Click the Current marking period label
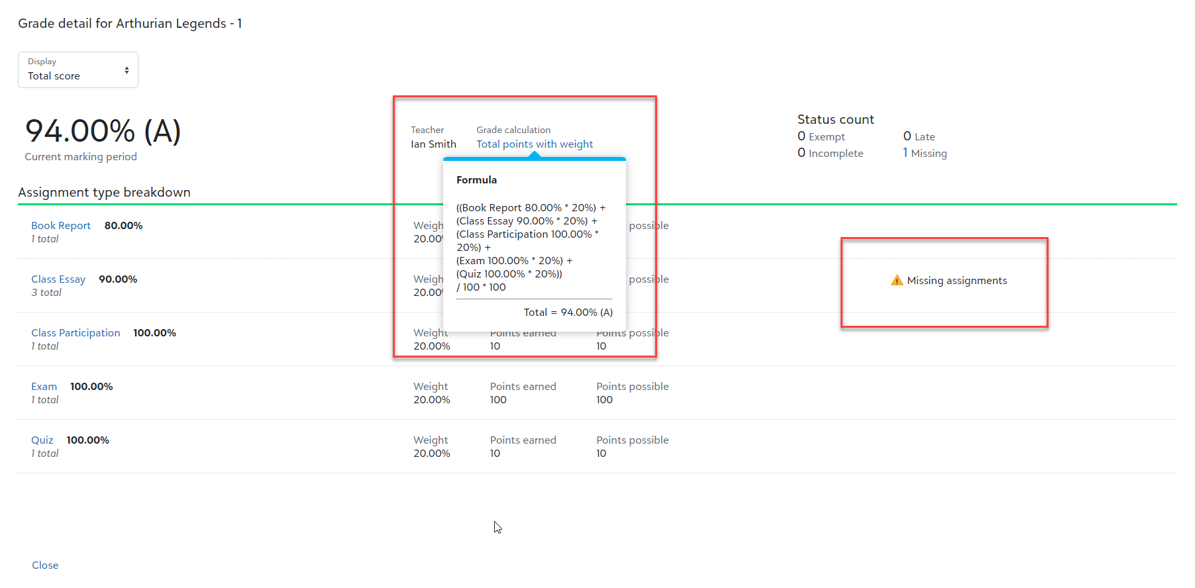1195x588 pixels. pos(81,156)
